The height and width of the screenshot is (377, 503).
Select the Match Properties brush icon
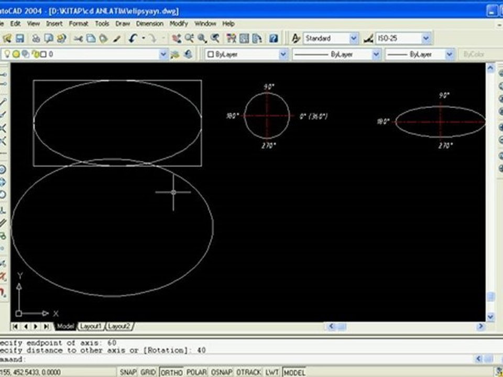117,38
